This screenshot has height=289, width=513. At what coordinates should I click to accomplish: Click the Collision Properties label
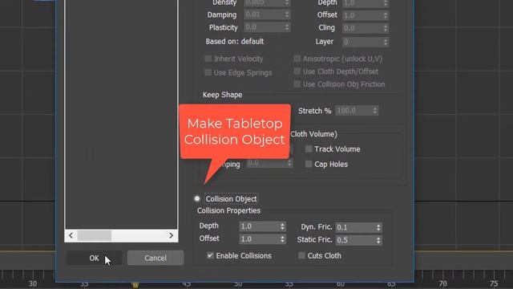(228, 210)
